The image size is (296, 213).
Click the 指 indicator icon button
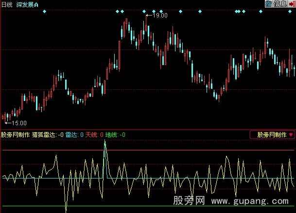tap(268, 3)
